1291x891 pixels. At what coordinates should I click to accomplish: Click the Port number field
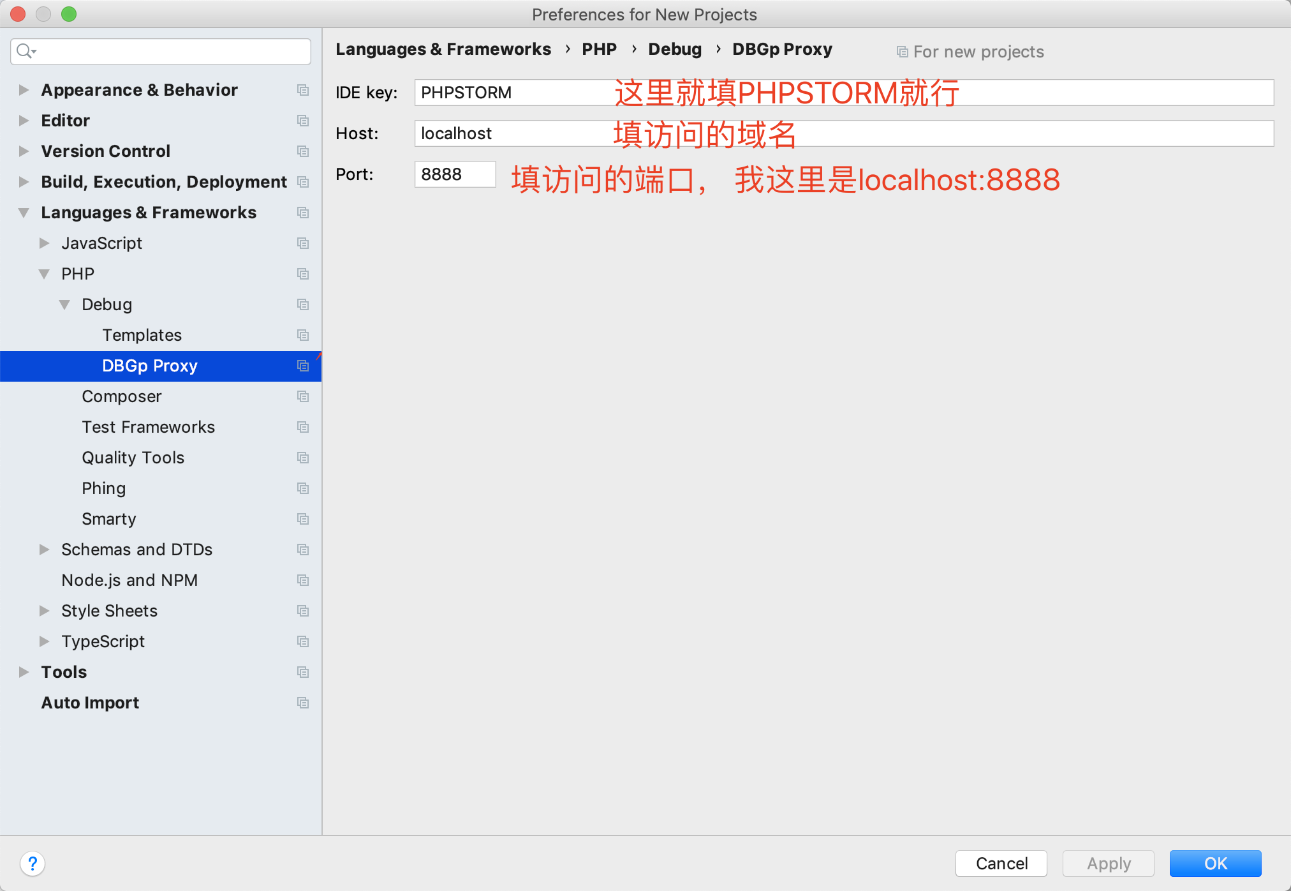(455, 174)
